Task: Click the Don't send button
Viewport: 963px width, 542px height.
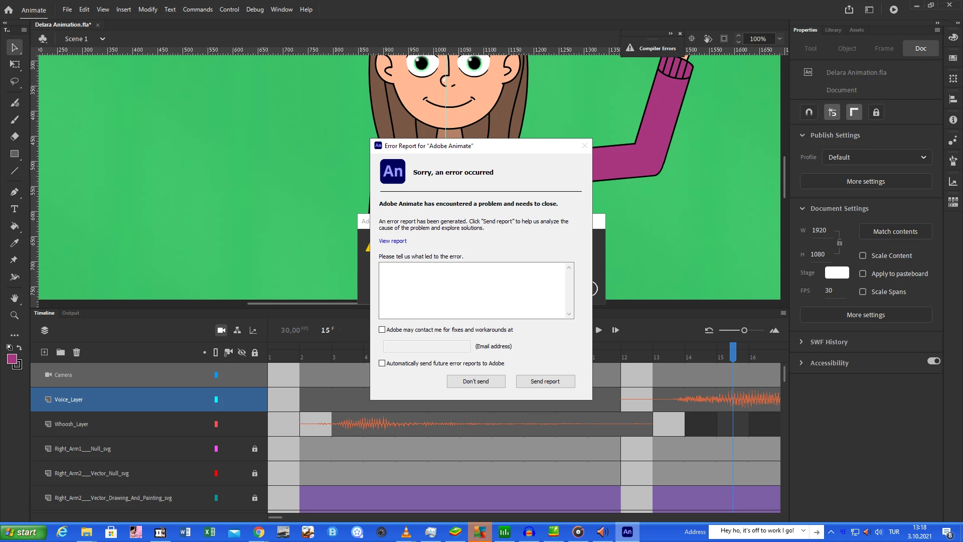Action: 475,381
